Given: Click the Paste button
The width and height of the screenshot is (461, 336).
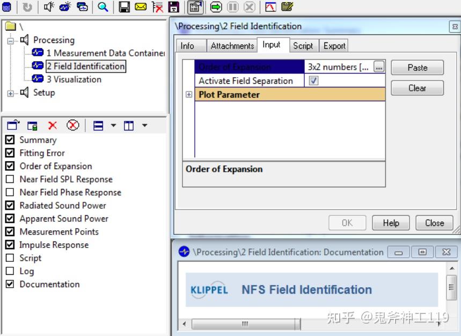Looking at the screenshot, I should pyautogui.click(x=417, y=68).
